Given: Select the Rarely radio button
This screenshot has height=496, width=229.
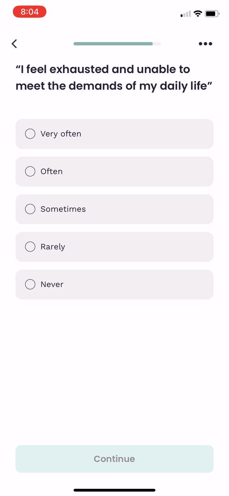Looking at the screenshot, I should 30,247.
